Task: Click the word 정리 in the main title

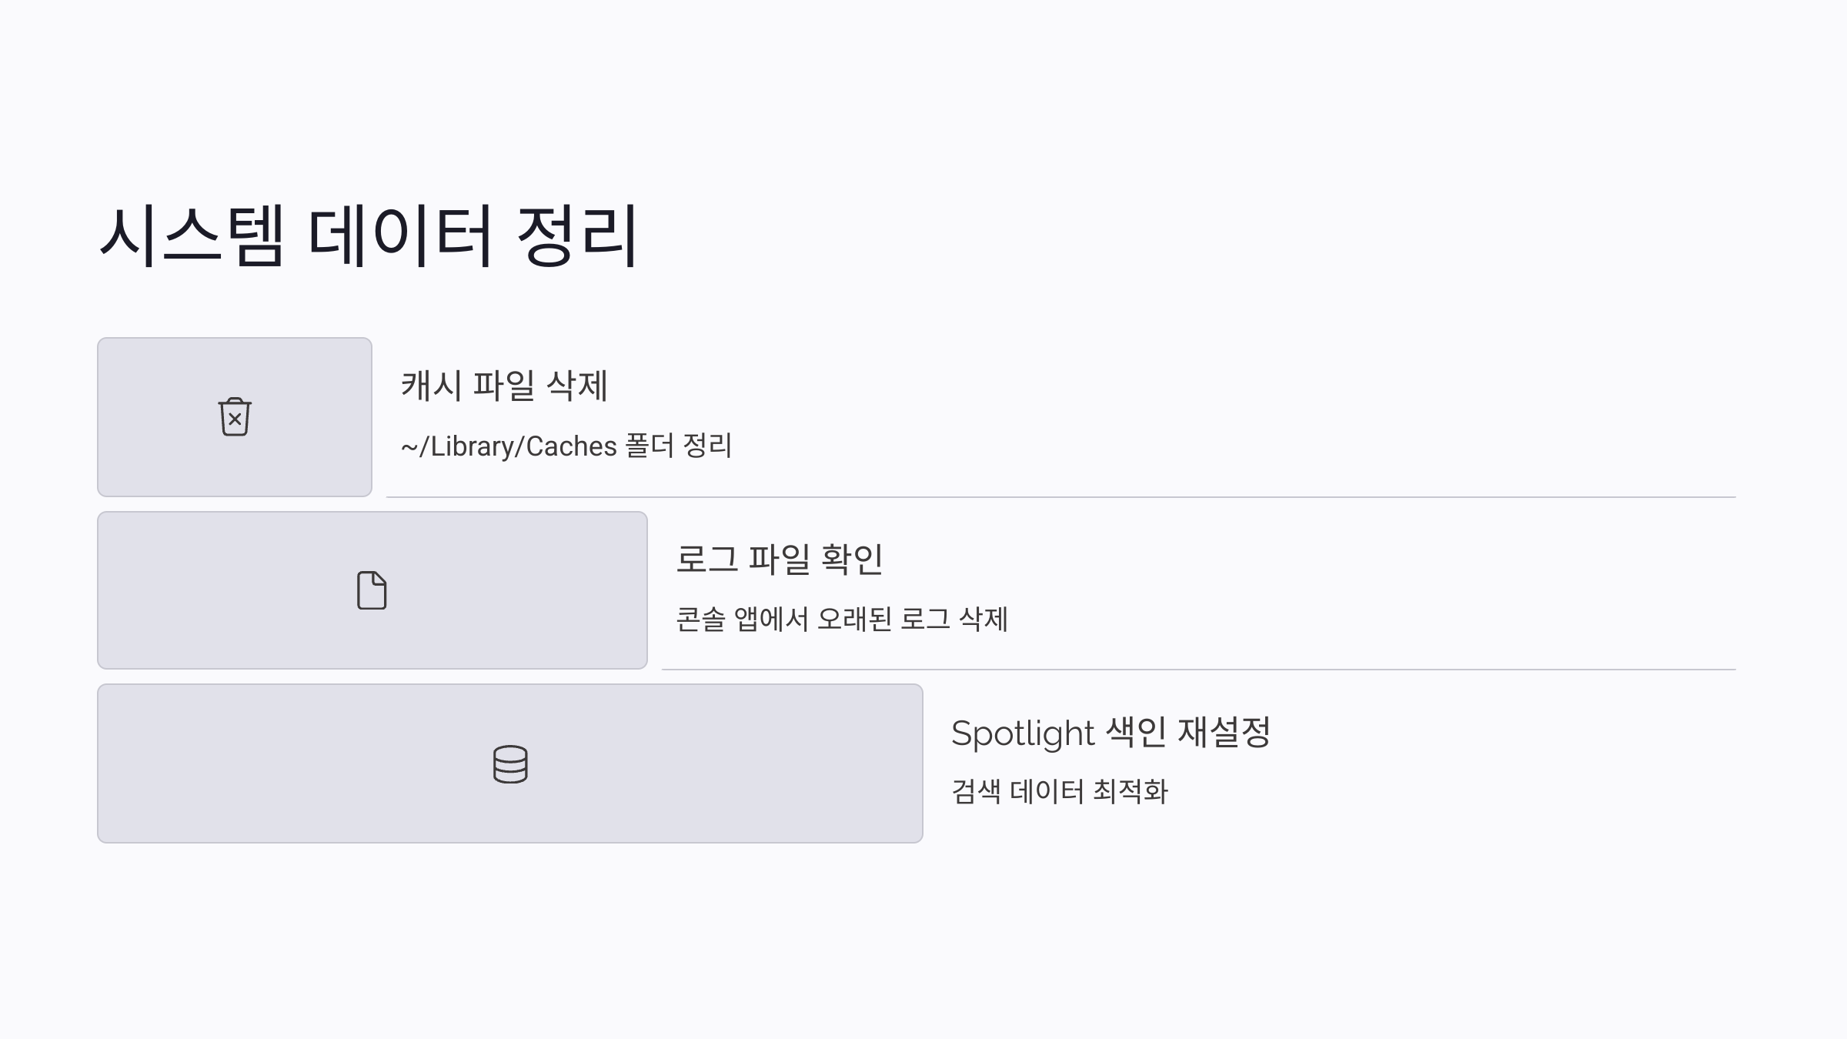Action: (577, 236)
